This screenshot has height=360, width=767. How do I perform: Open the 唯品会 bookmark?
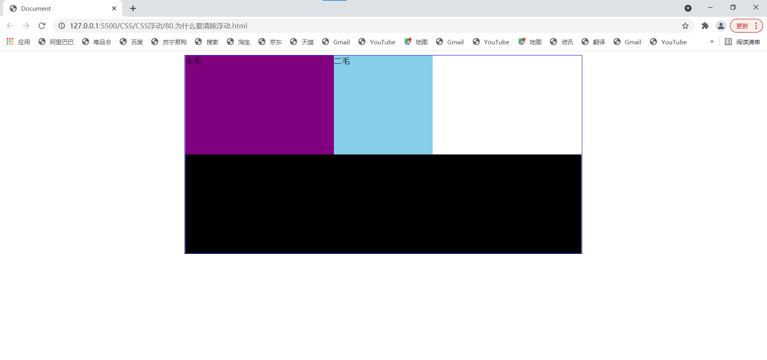(x=96, y=42)
